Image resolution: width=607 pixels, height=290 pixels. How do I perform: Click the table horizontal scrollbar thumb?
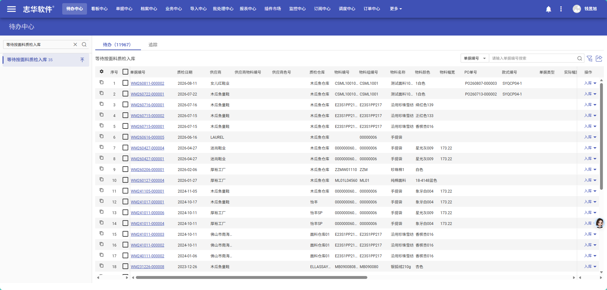pos(251,278)
